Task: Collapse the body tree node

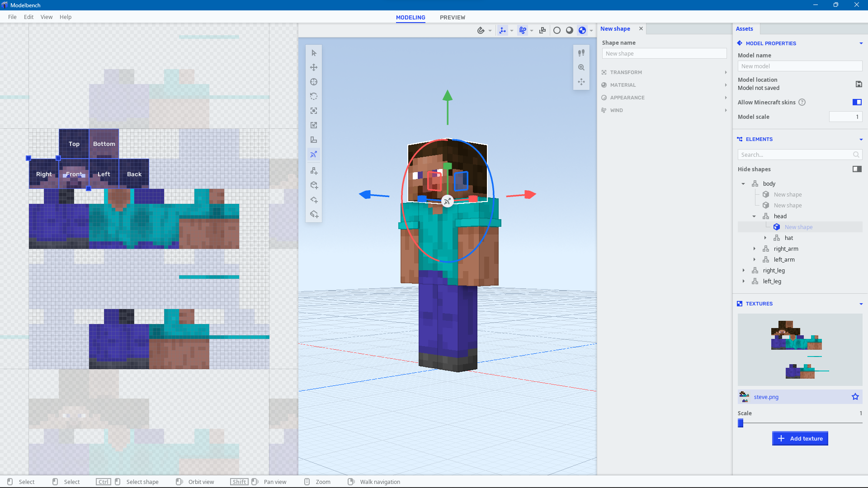Action: 743,184
